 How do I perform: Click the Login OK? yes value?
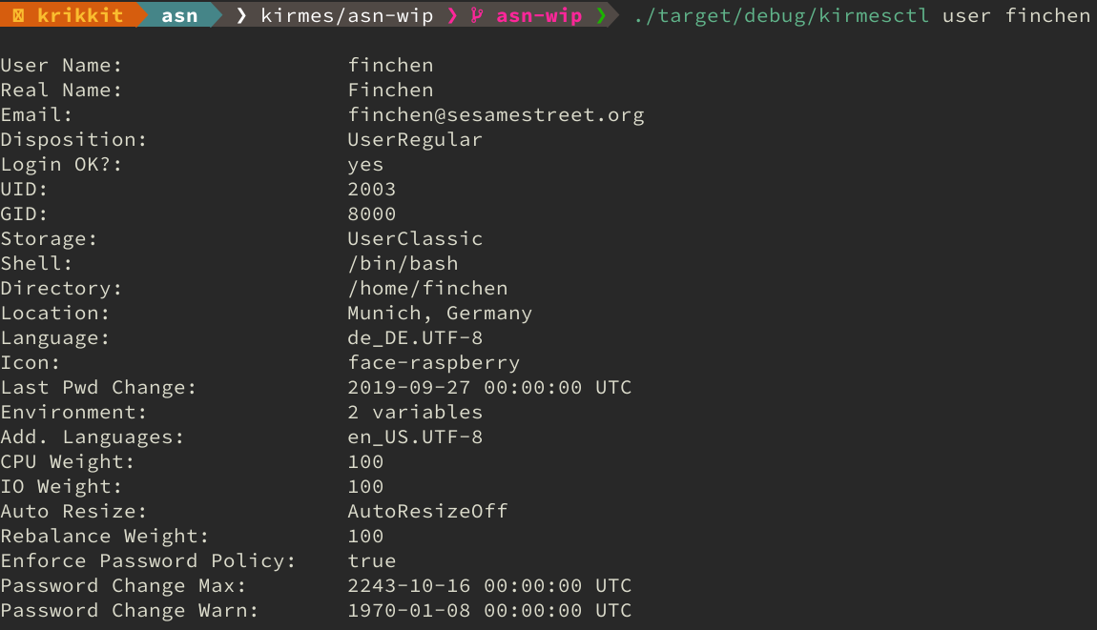tap(365, 165)
